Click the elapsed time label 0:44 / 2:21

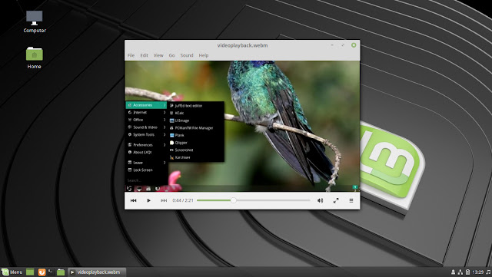click(183, 200)
